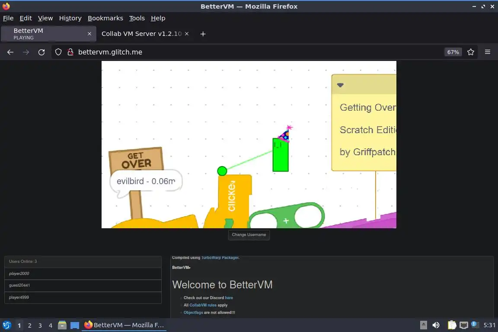Select user player4999 in the users list
The image size is (498, 332).
[x=83, y=297]
